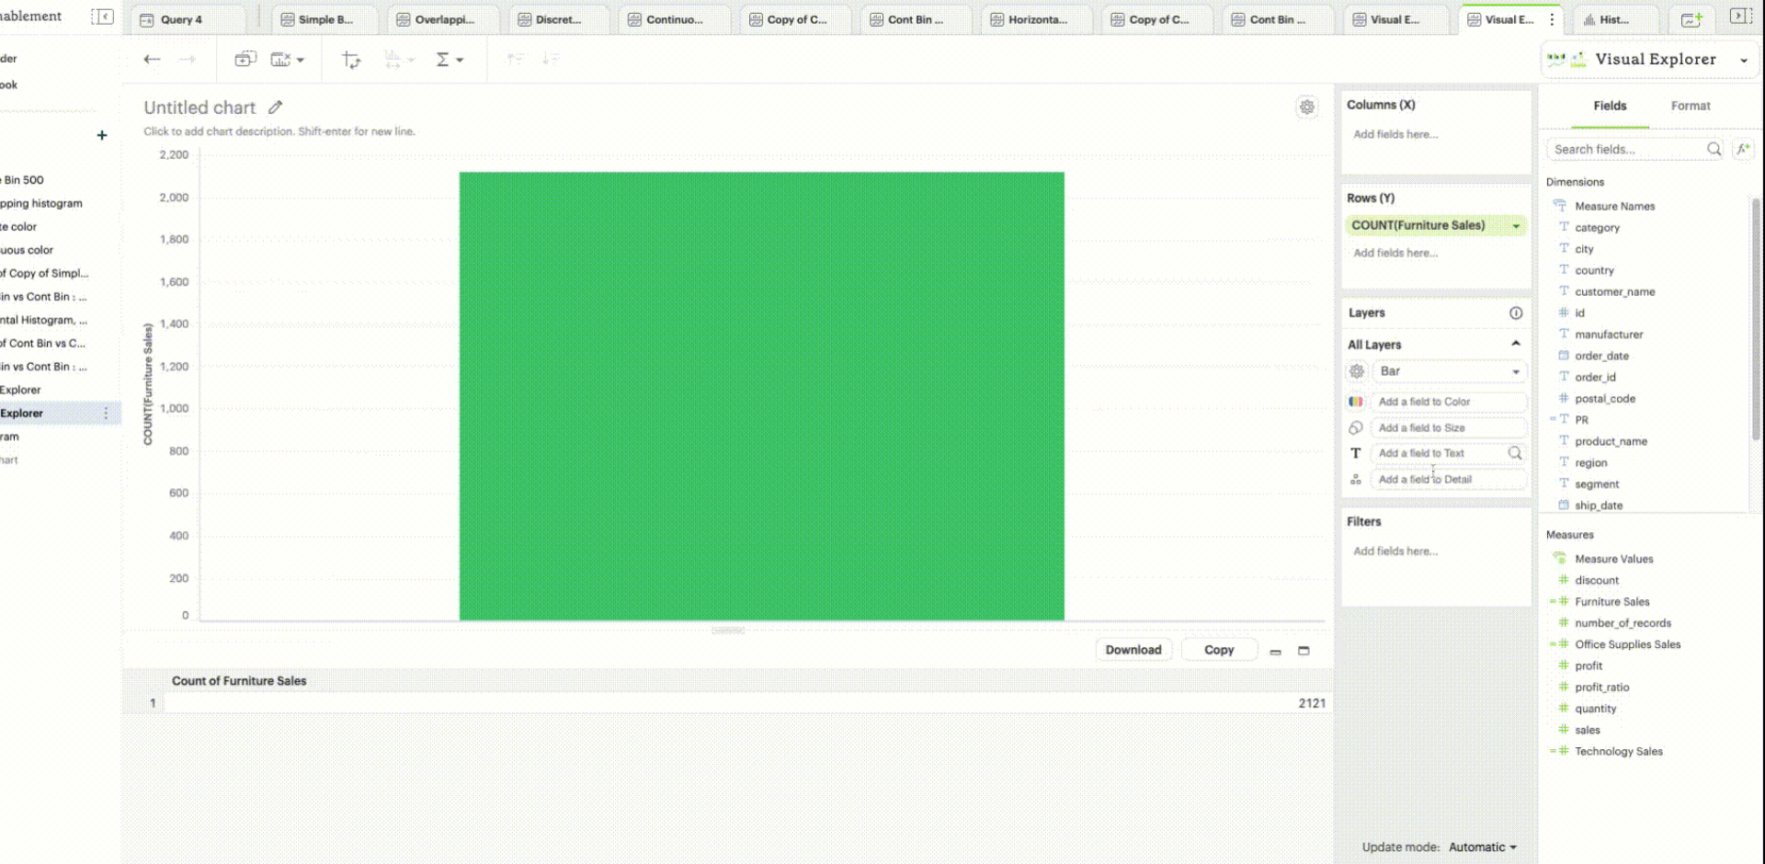Open the Bar layer settings gear
Screen dimensions: 1765x864
1357,371
